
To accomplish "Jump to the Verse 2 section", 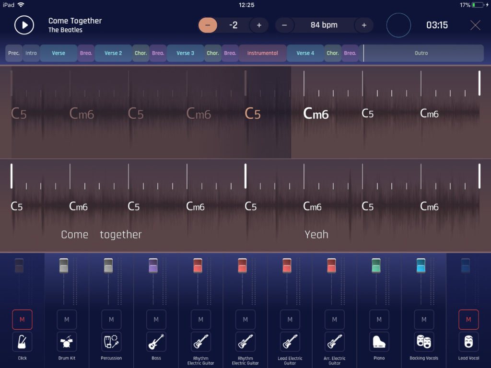I will click(x=113, y=53).
